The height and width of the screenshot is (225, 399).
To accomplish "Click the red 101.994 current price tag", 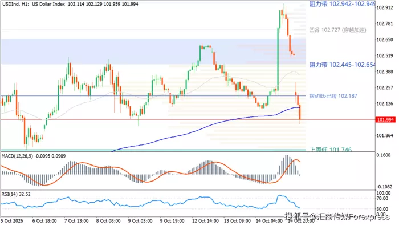I will point(385,120).
